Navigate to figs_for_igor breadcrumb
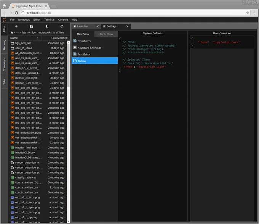Viewport: 259px width, 224px height. click(29, 32)
